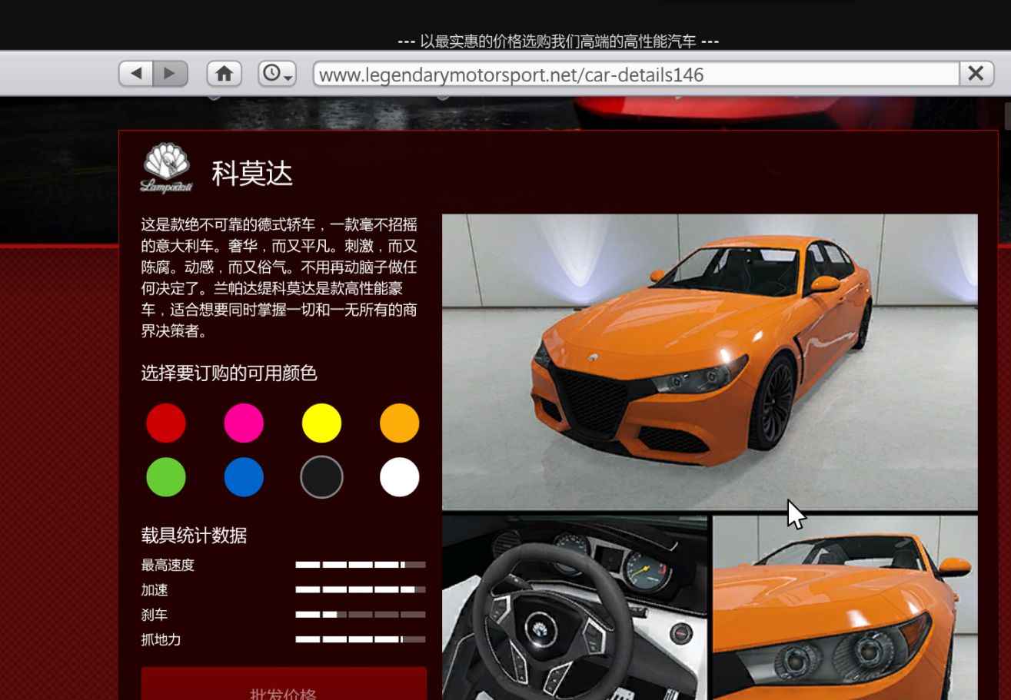This screenshot has width=1011, height=700.
Task: Click the 载具统计数据 heading
Action: [194, 536]
